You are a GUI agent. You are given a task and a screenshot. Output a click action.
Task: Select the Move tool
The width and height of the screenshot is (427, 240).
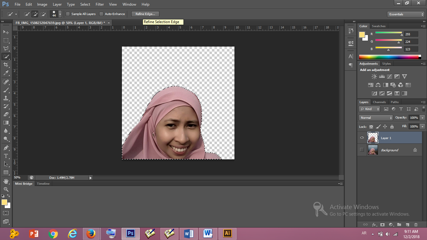point(6,32)
